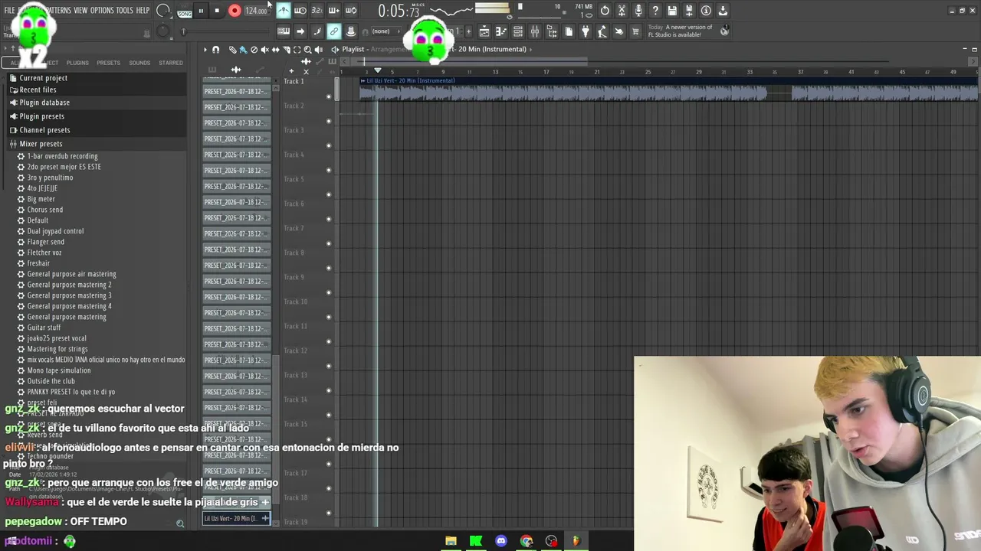Click the save new version icon
The image size is (981, 551).
point(689,11)
